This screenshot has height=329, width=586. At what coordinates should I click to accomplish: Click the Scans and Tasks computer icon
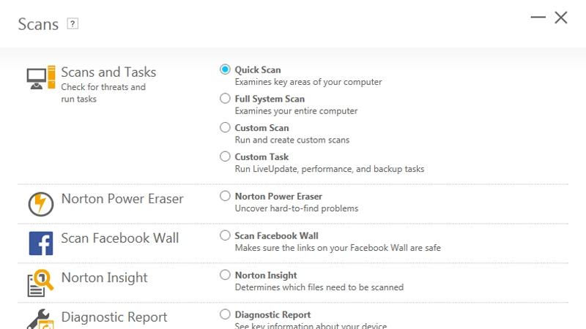[41, 77]
